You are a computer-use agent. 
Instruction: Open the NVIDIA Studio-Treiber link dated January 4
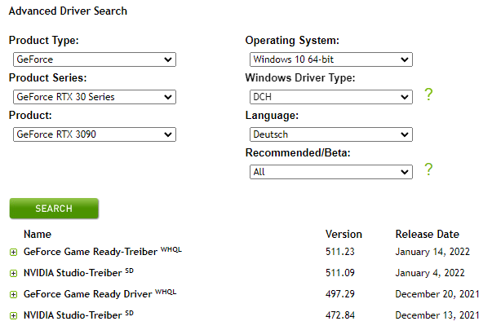(x=78, y=273)
